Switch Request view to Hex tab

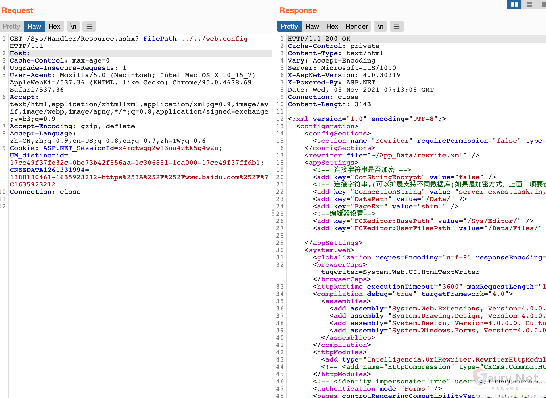54,26
